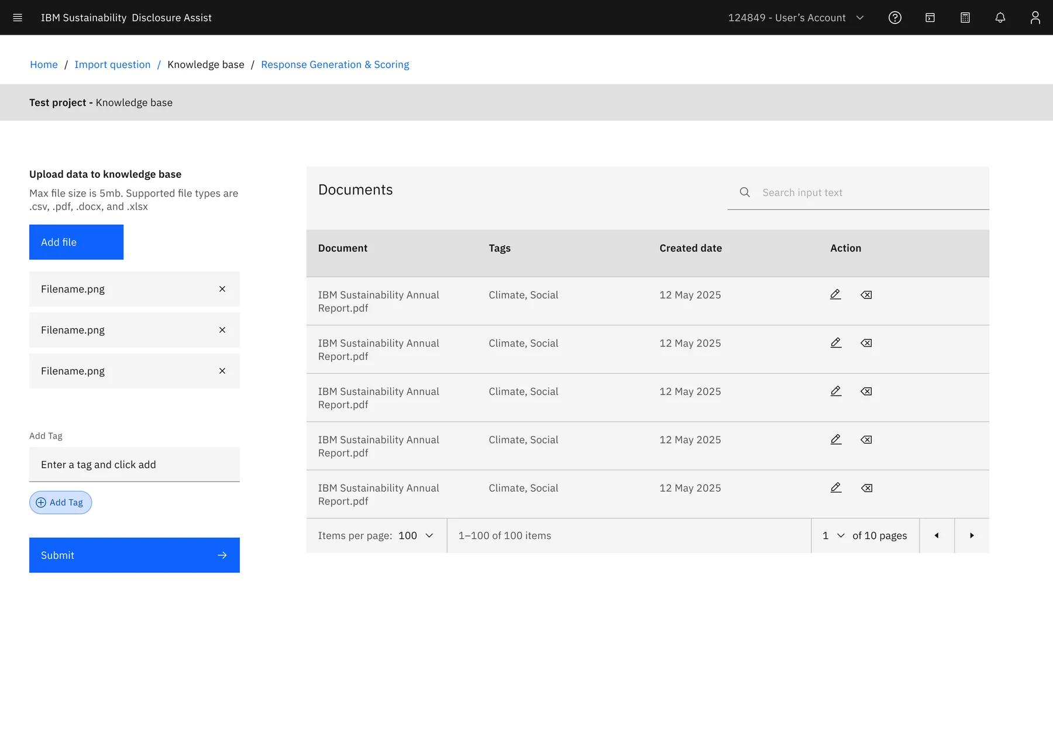The height and width of the screenshot is (749, 1053).
Task: Submit the knowledge base upload
Action: click(x=135, y=555)
